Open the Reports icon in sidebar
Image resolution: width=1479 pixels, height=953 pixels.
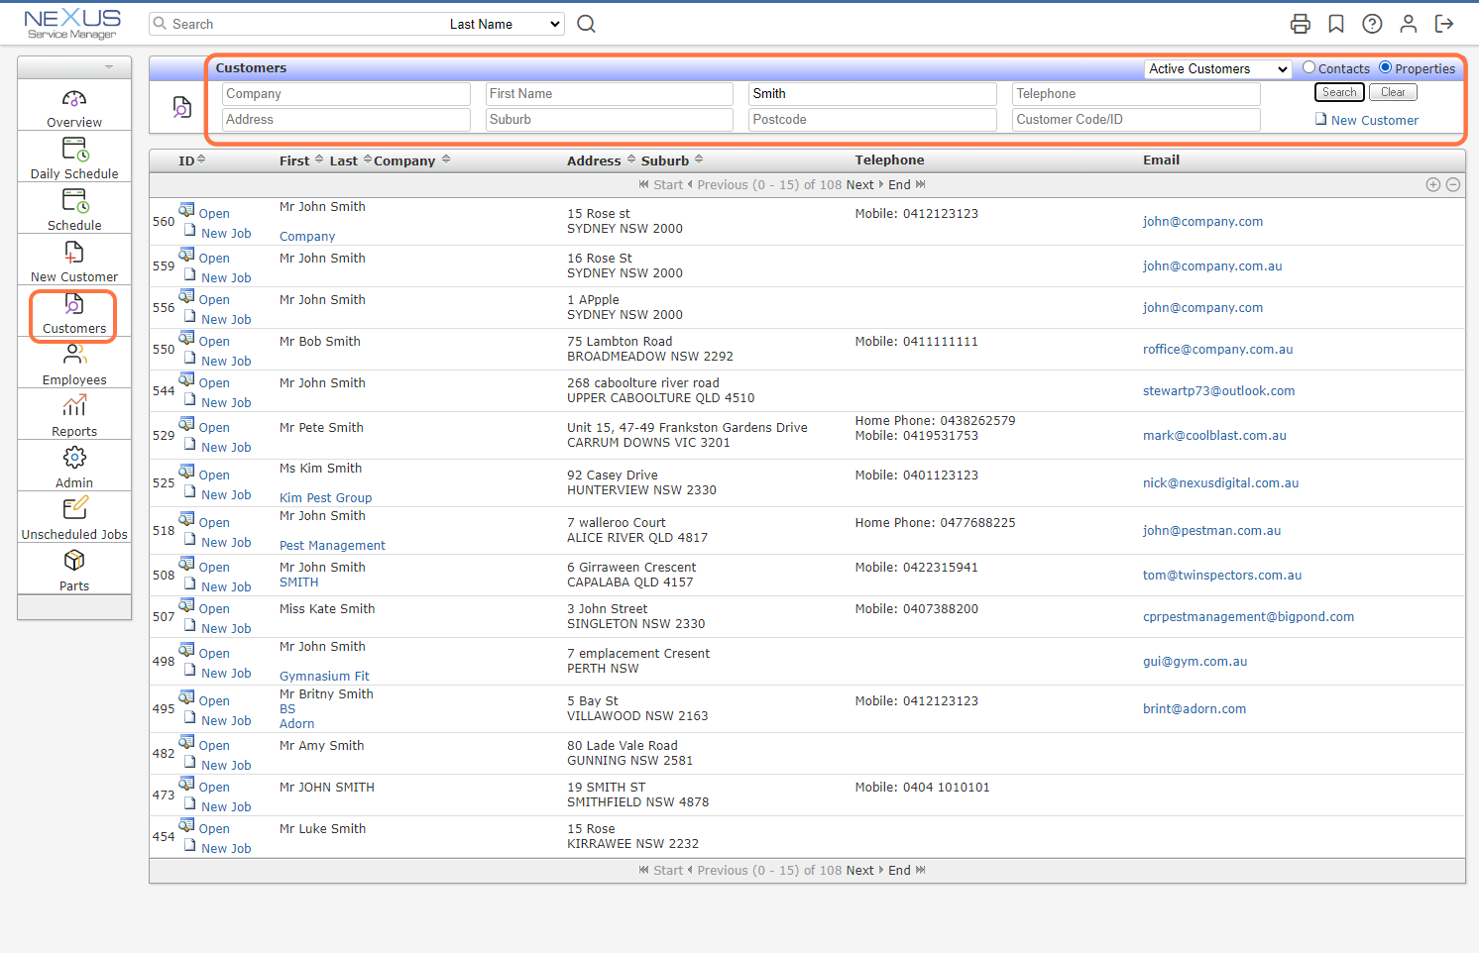coord(73,405)
